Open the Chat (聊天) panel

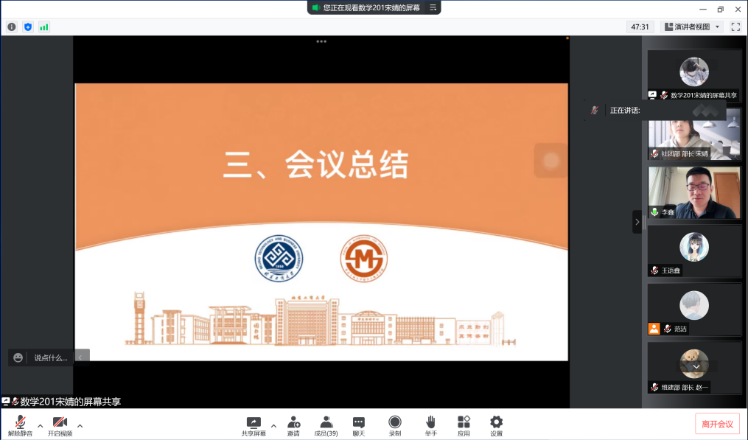(359, 425)
